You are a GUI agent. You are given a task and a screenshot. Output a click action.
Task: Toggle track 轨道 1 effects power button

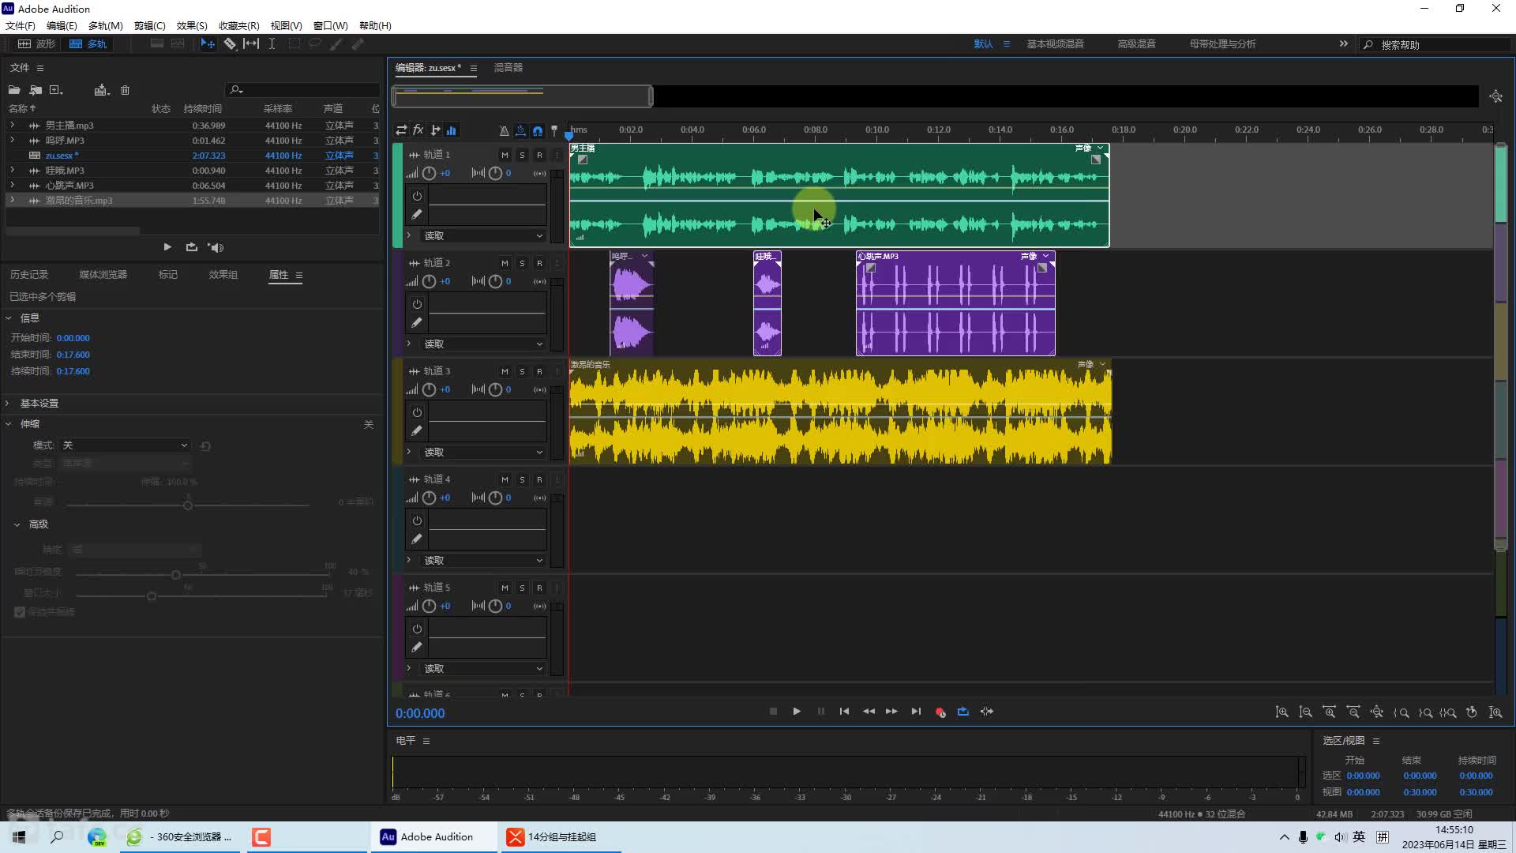coord(417,196)
